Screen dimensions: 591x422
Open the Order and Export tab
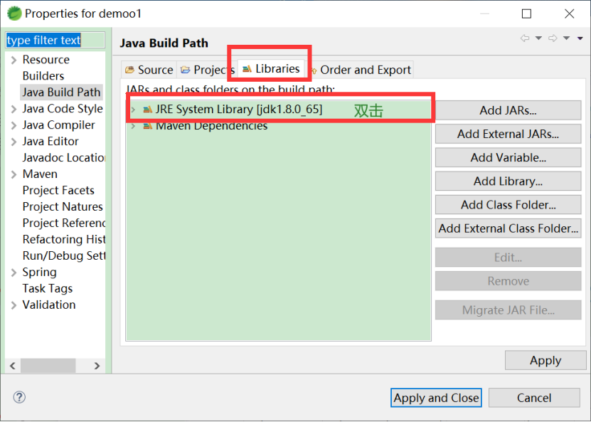coord(361,70)
